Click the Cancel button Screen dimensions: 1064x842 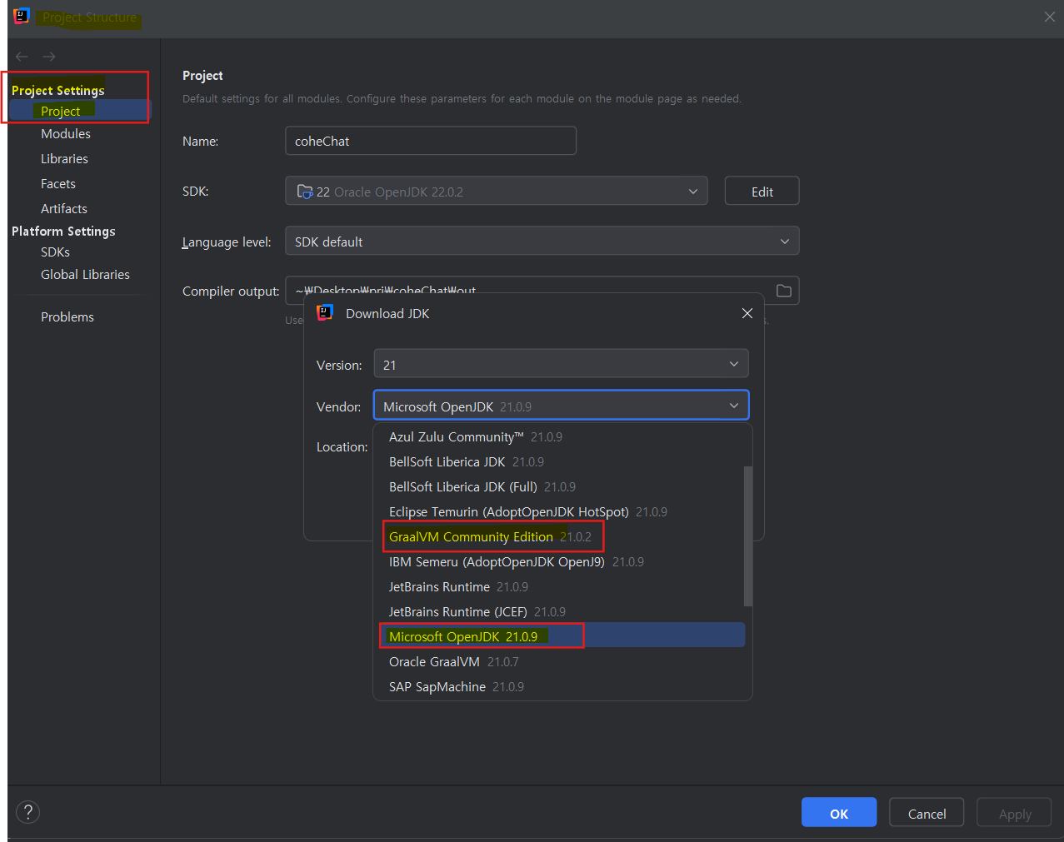pyautogui.click(x=927, y=813)
